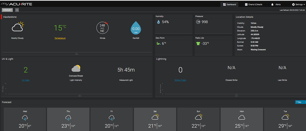Open the Alerts bell page

tap(276, 5)
